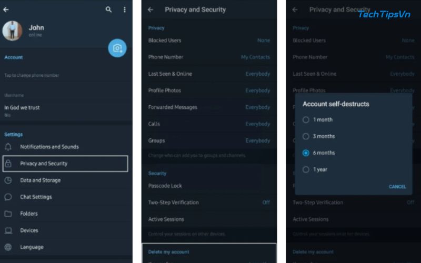Go back from the middle Privacy and Security screen

coord(151,9)
